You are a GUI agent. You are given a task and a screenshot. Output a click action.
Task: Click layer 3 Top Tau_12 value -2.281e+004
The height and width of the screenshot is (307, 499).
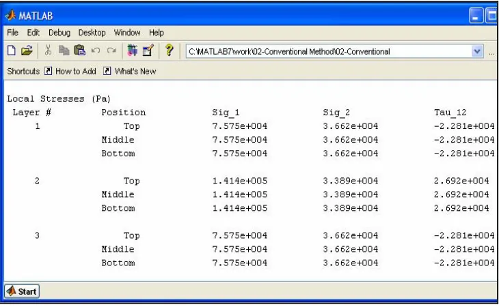464,235
